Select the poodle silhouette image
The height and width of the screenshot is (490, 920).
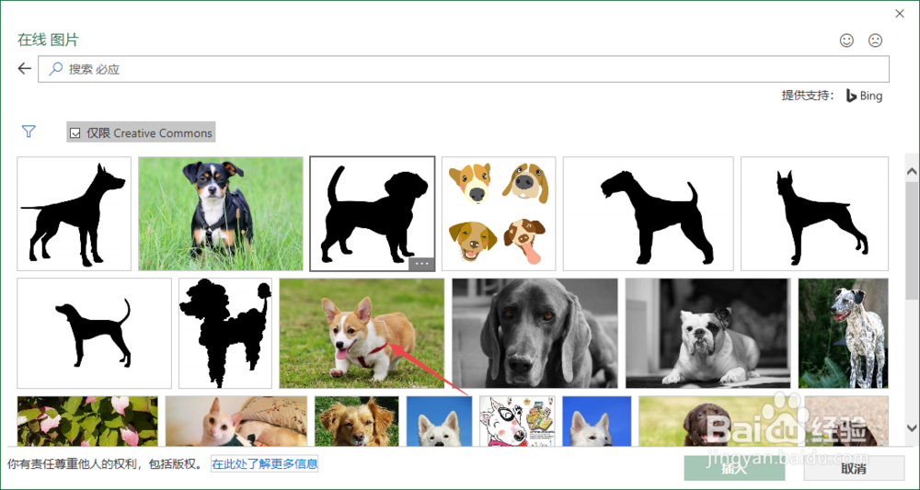pyautogui.click(x=225, y=333)
